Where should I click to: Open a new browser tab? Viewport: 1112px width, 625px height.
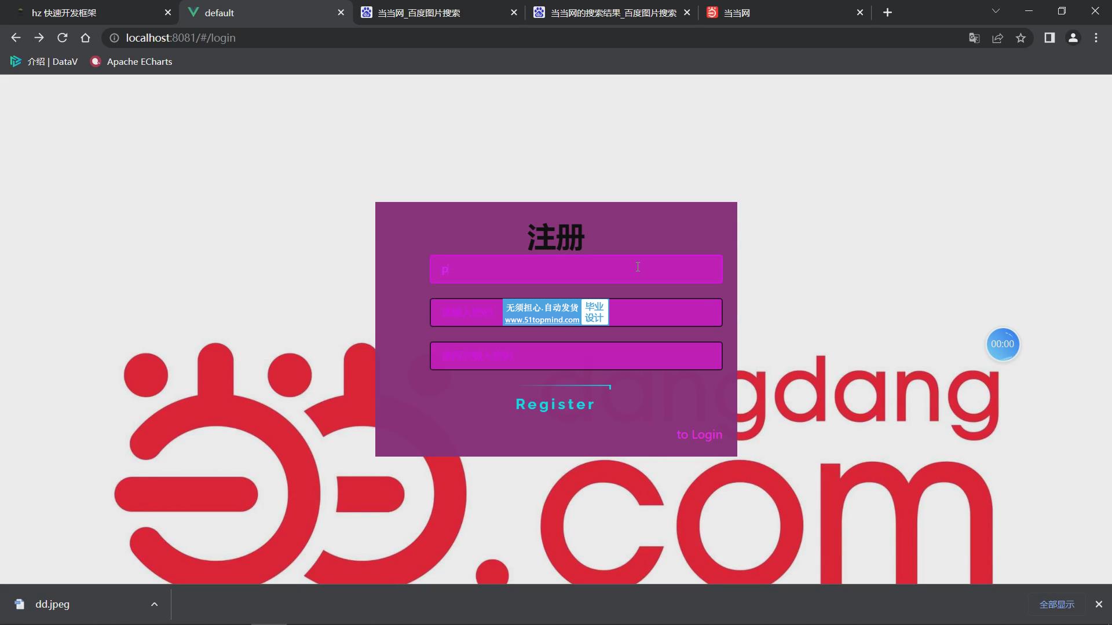coord(887,12)
